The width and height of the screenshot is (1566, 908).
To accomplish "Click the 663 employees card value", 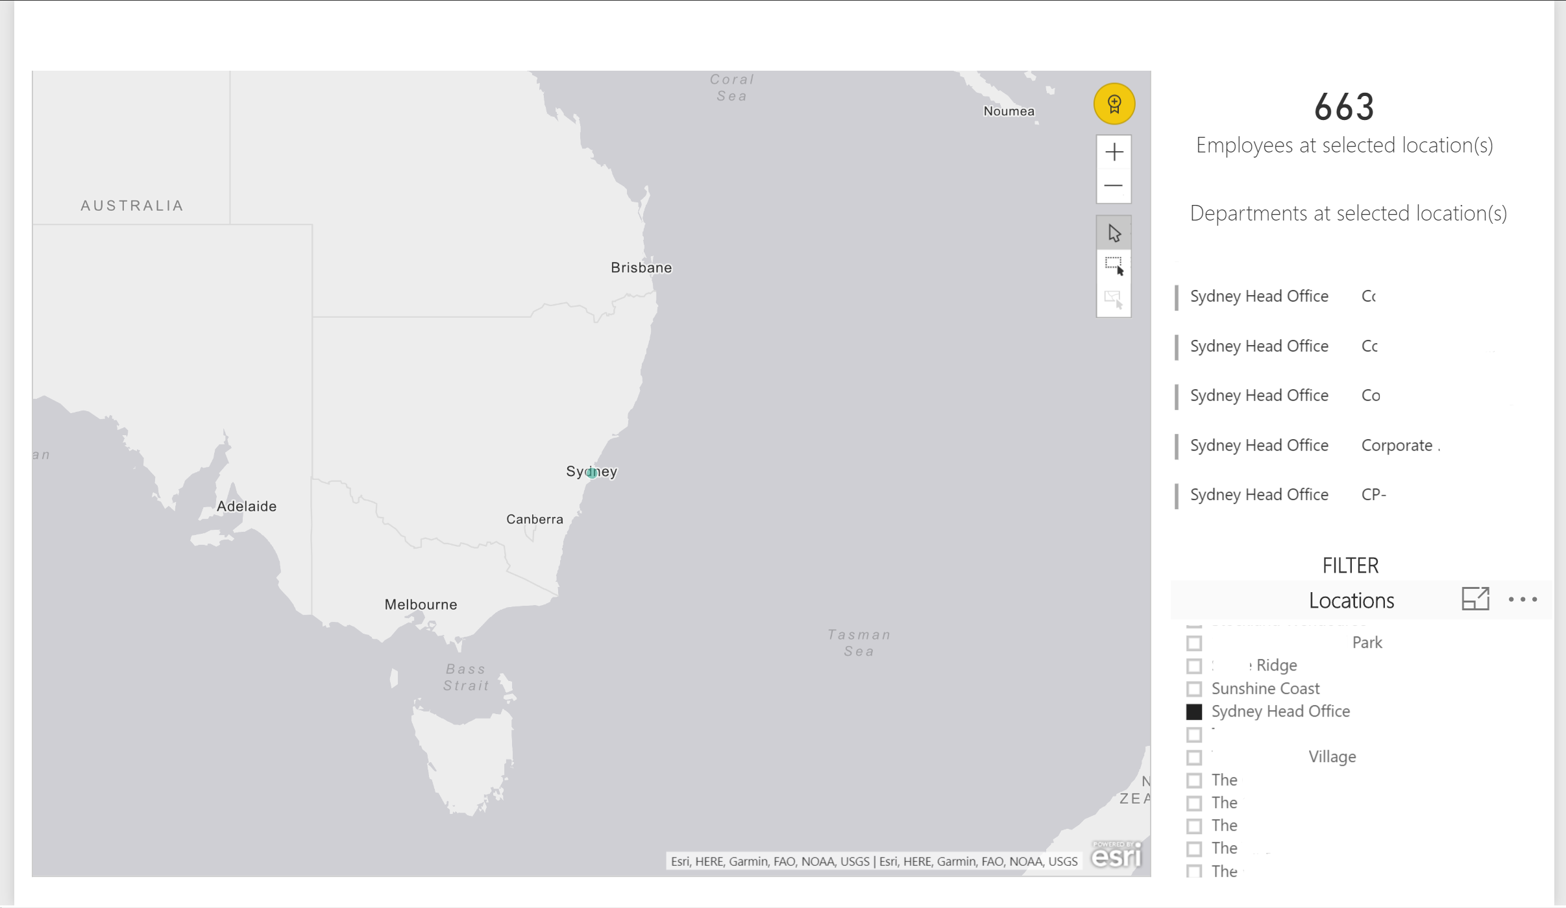I will coord(1344,107).
